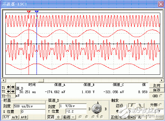Switch display mode to Y/T
Screen dimensions: 165x121
coord(6,117)
